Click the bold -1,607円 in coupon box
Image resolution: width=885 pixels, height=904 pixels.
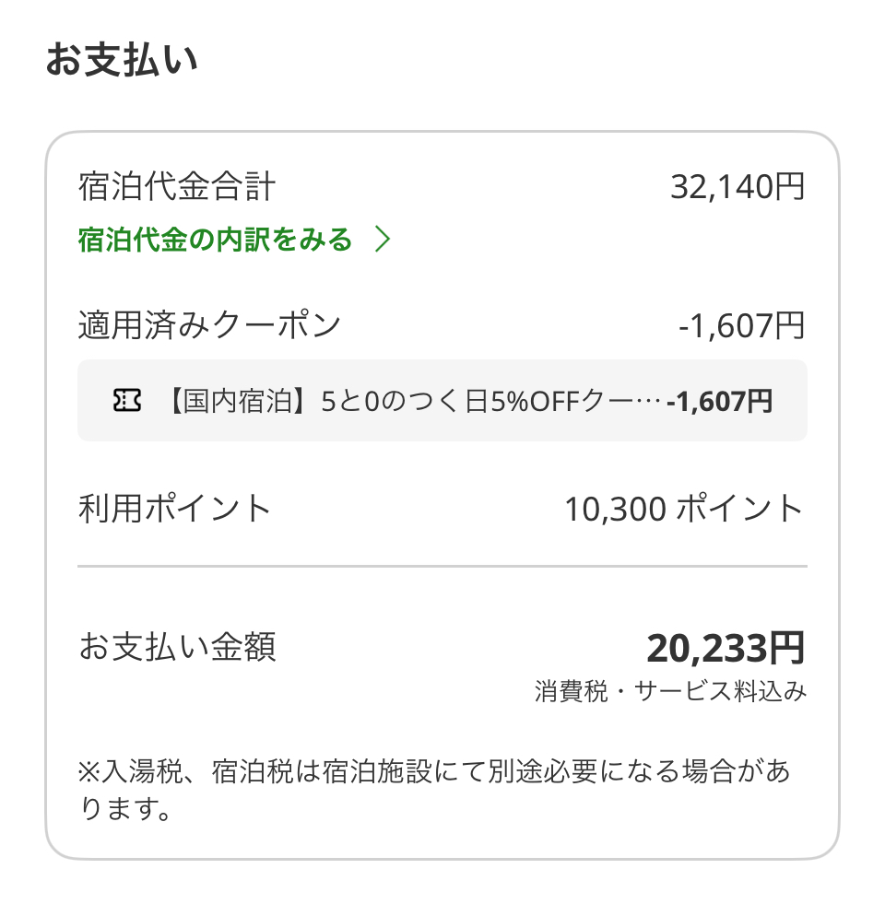coord(720,401)
